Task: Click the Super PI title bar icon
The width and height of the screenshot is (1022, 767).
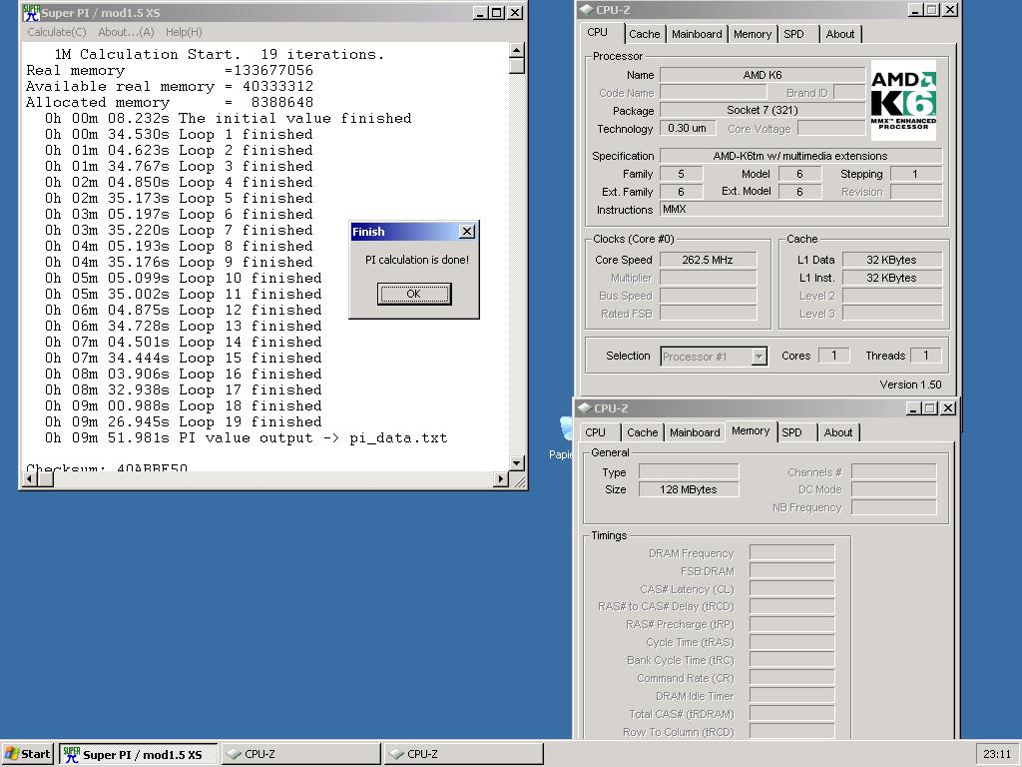Action: tap(31, 12)
